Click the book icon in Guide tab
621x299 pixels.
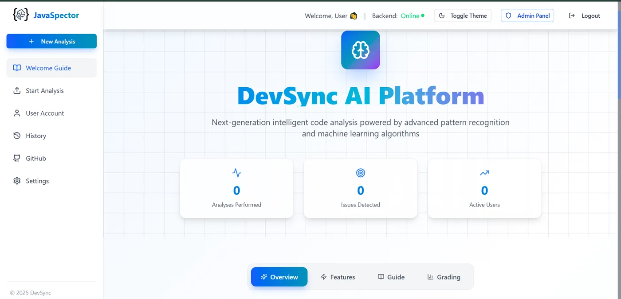(x=381, y=277)
